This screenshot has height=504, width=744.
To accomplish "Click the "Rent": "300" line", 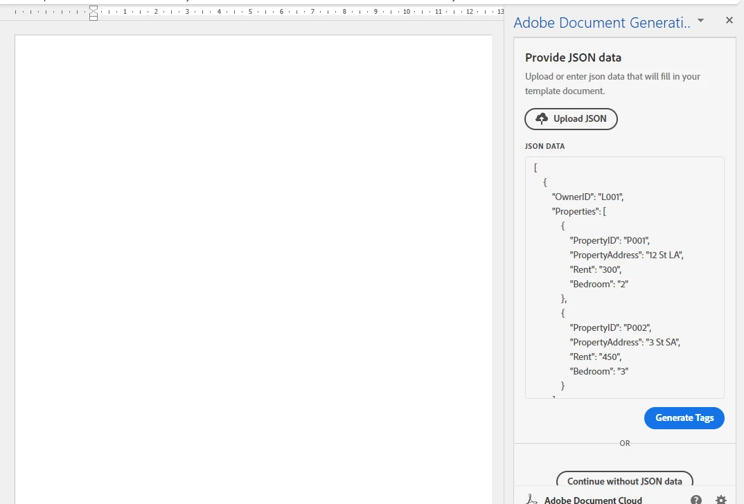I will pyautogui.click(x=596, y=270).
